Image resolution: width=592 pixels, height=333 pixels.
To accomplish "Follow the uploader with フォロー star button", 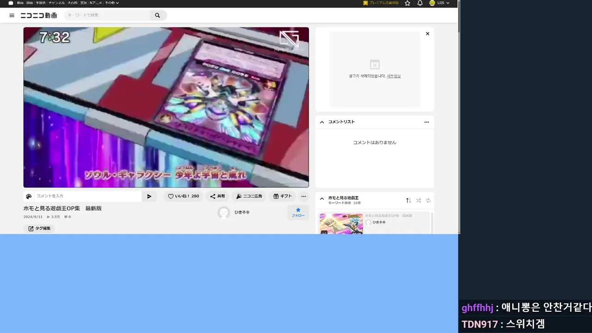I will click(298, 212).
